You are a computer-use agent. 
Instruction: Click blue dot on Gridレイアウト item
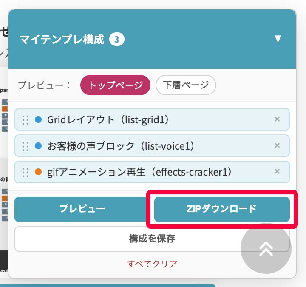[x=38, y=119]
